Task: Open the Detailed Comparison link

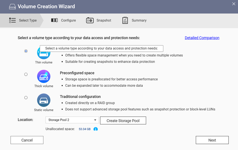Action: coord(202,38)
